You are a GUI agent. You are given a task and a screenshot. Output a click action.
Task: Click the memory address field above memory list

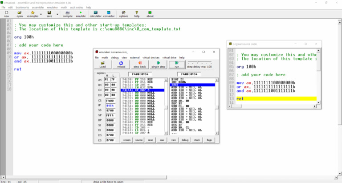[140, 74]
